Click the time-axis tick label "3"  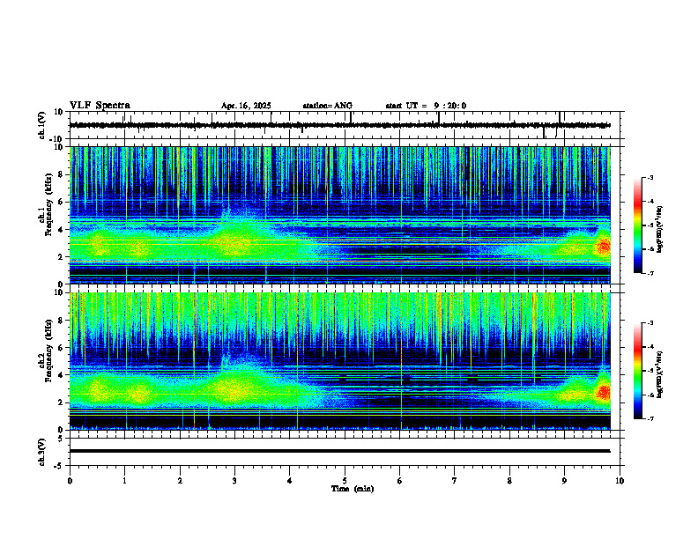(234, 481)
